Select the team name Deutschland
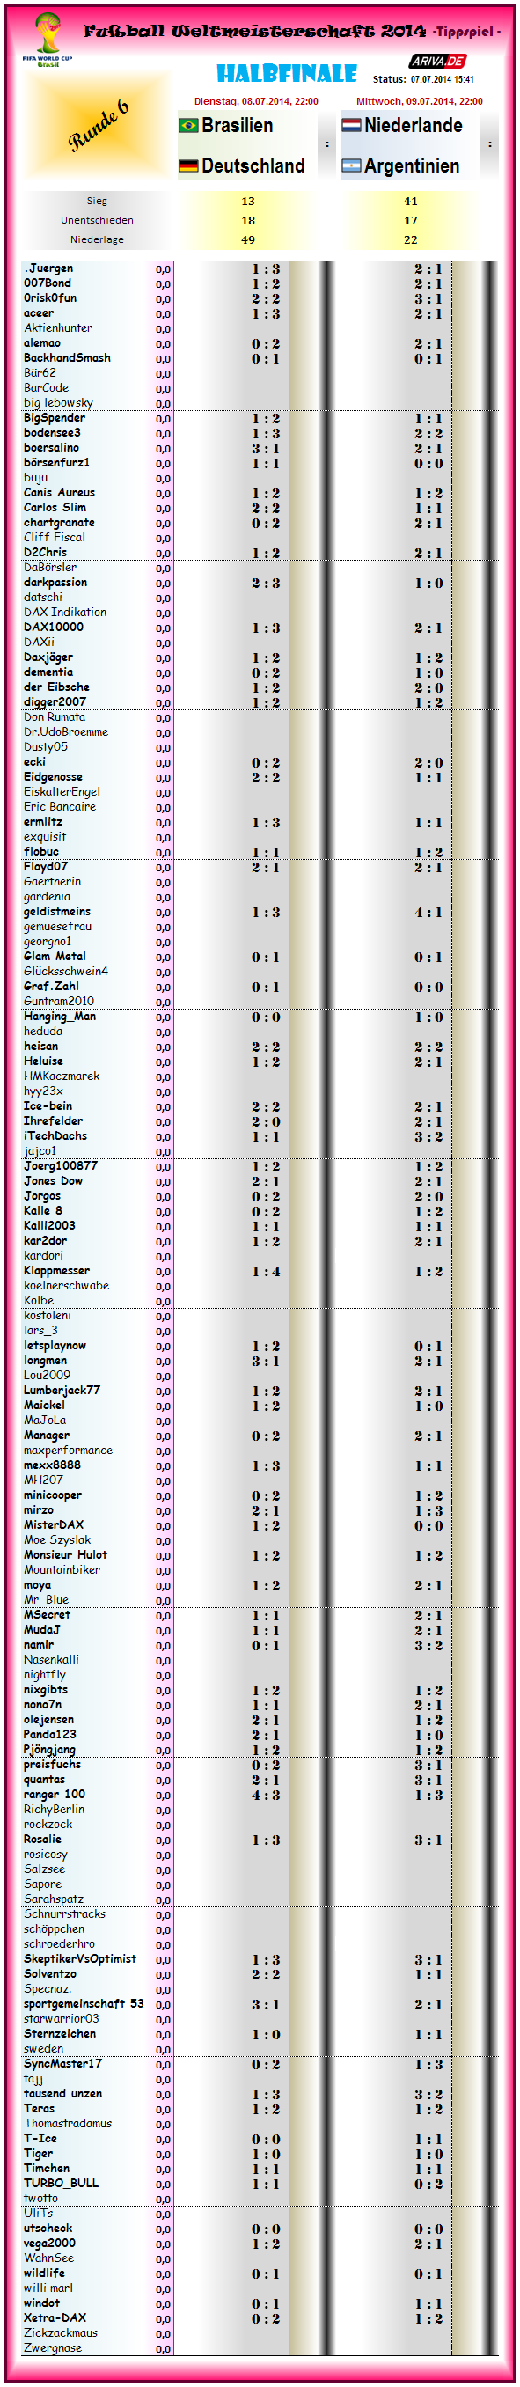 [x=253, y=165]
